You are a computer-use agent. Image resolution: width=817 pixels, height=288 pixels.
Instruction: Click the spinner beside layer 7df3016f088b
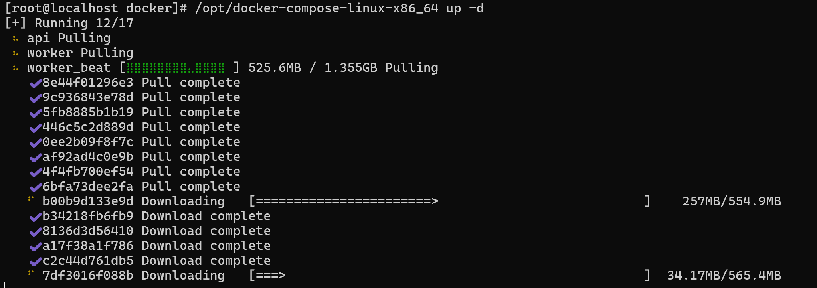click(31, 273)
